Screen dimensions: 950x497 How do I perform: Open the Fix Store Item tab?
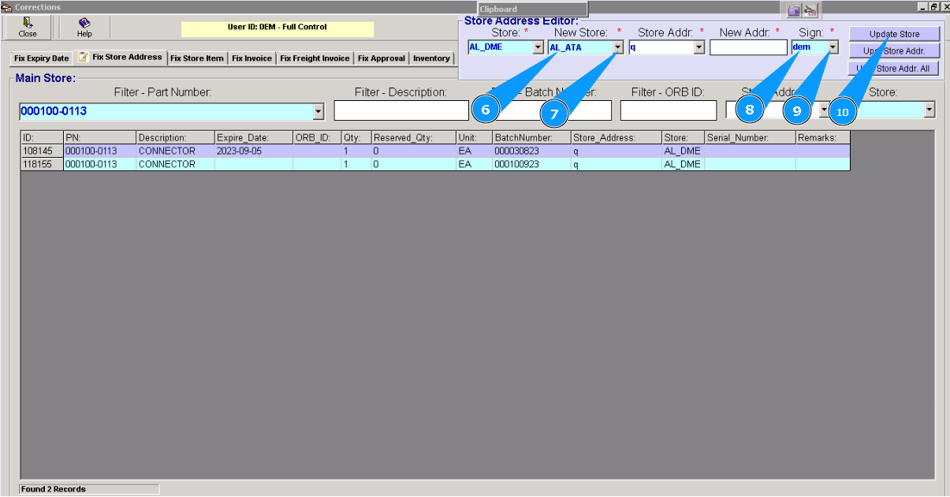coord(197,58)
